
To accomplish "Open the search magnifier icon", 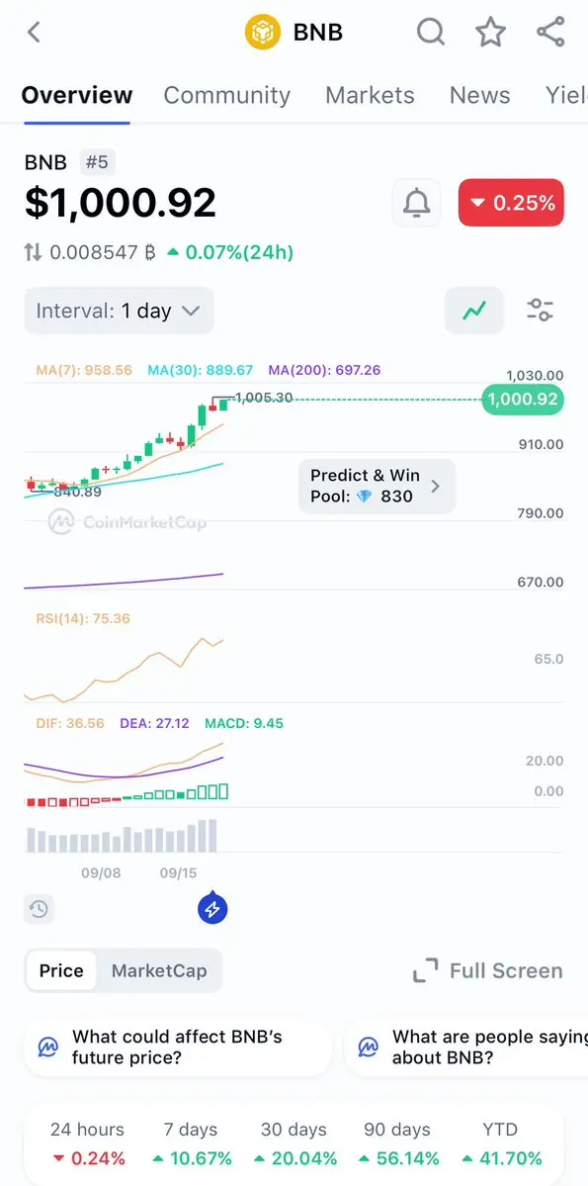I will pyautogui.click(x=431, y=33).
